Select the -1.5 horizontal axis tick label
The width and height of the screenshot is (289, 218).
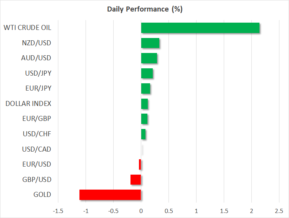pyautogui.click(x=58, y=211)
